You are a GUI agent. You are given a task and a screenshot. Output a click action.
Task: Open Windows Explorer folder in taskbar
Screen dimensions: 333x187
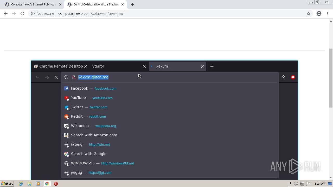[29, 184]
